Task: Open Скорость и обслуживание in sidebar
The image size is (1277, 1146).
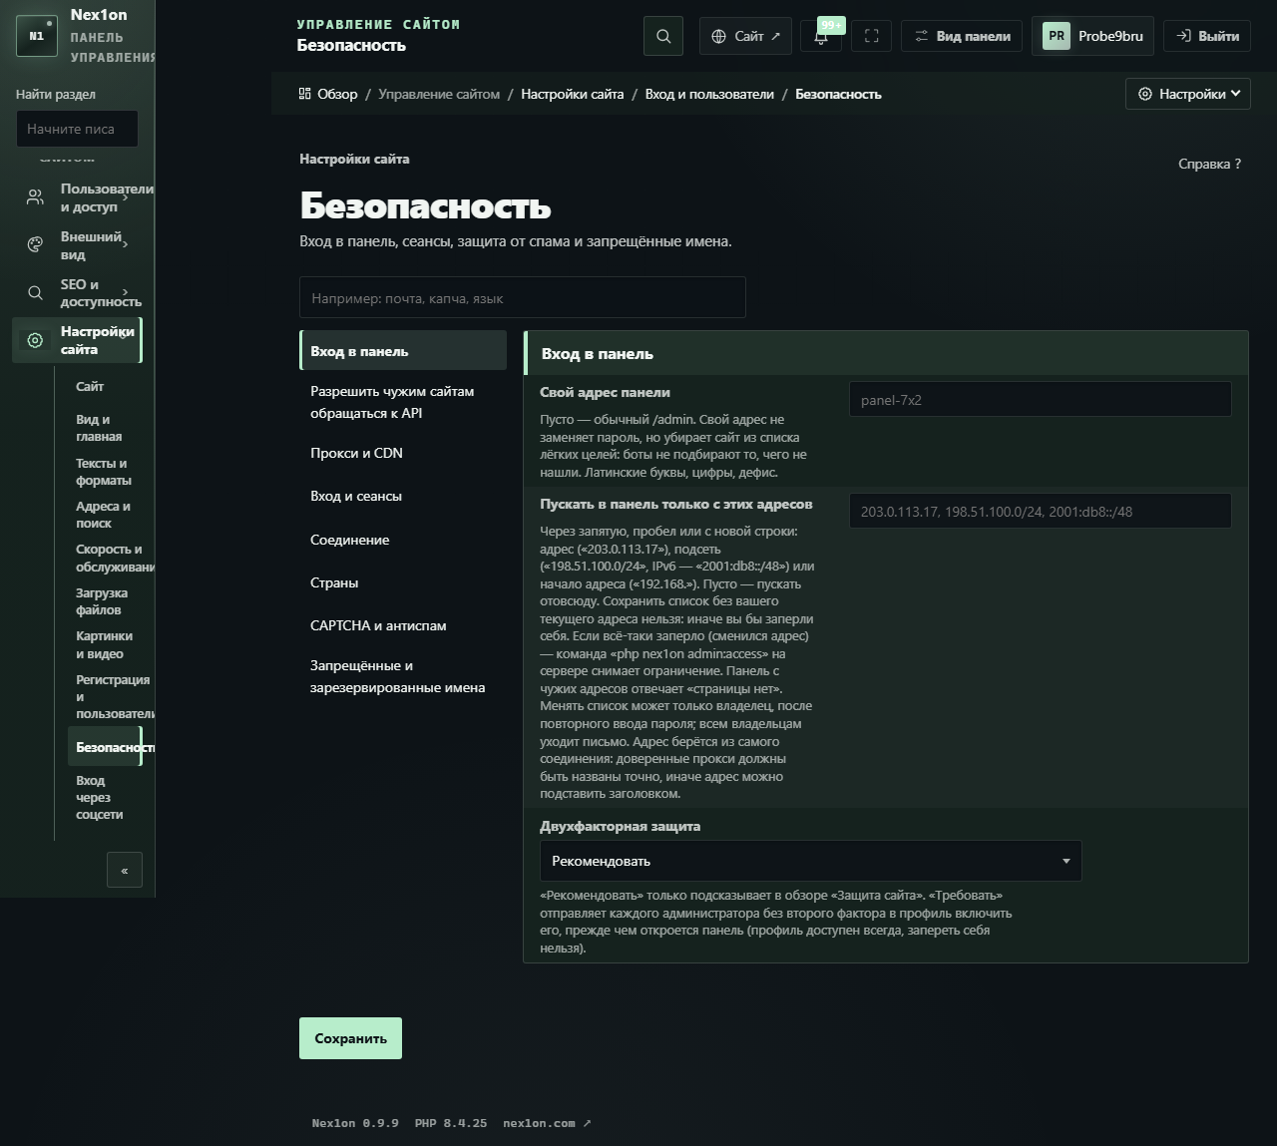Action: pyautogui.click(x=109, y=558)
